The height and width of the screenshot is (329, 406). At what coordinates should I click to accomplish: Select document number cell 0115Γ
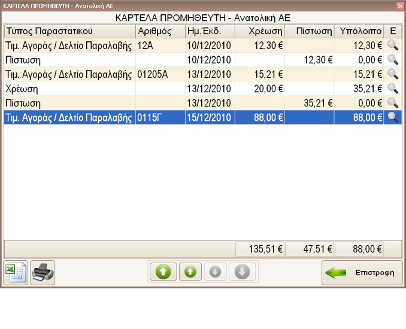(160, 118)
